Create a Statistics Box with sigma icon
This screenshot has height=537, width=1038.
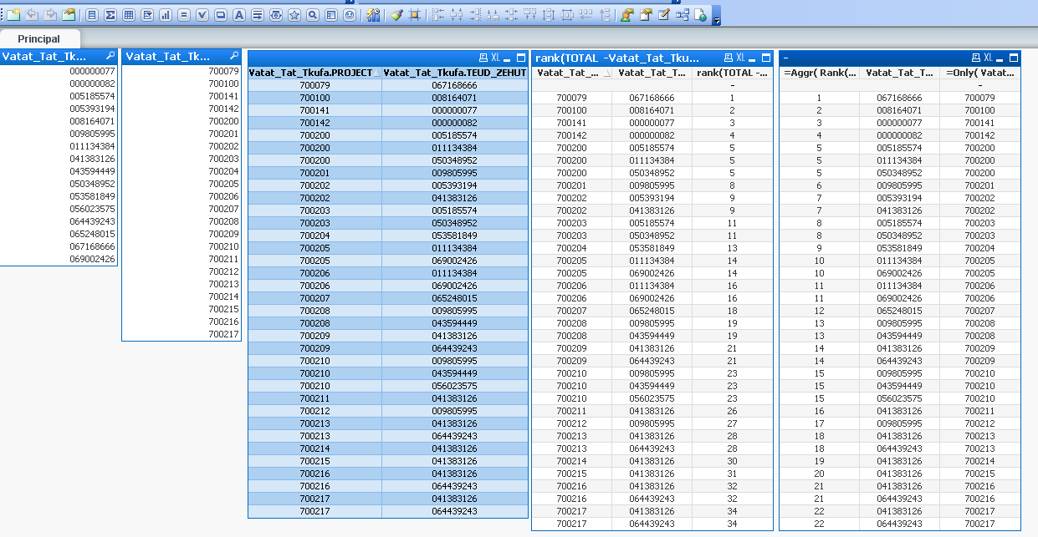tap(110, 15)
